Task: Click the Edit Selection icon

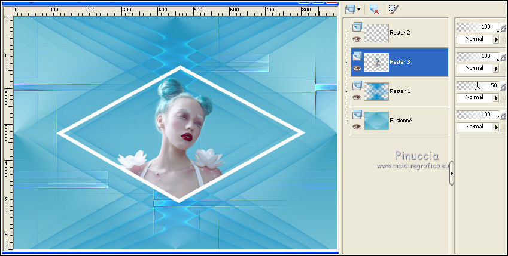Action: click(393, 9)
